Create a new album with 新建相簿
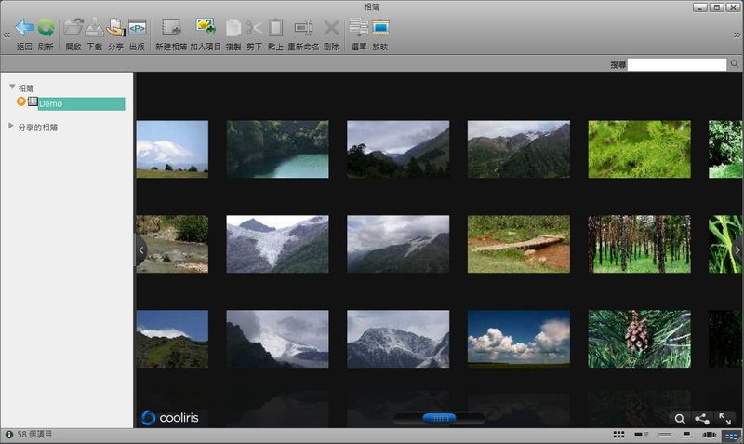 click(x=170, y=28)
